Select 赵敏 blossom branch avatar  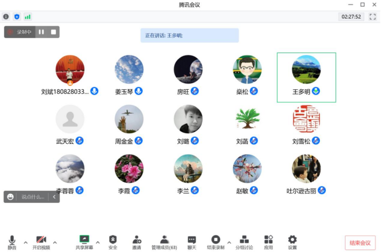247,169
